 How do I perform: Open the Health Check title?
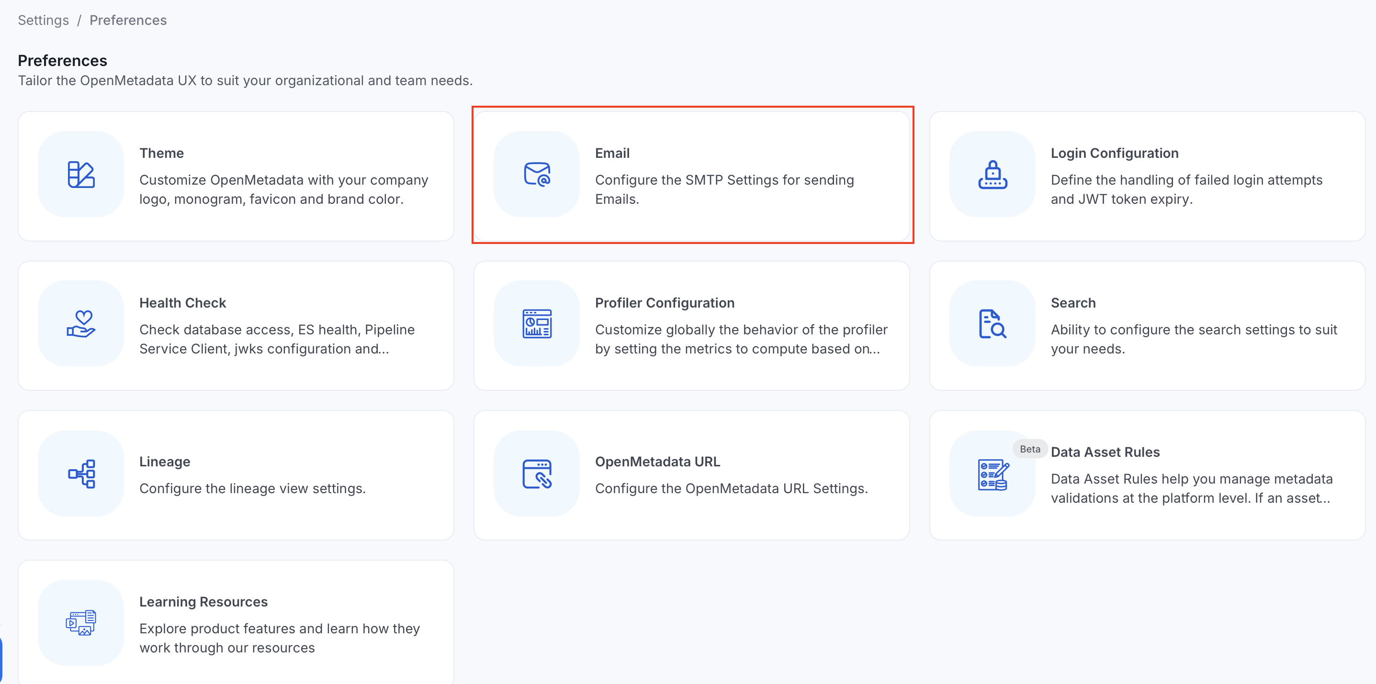pos(183,303)
